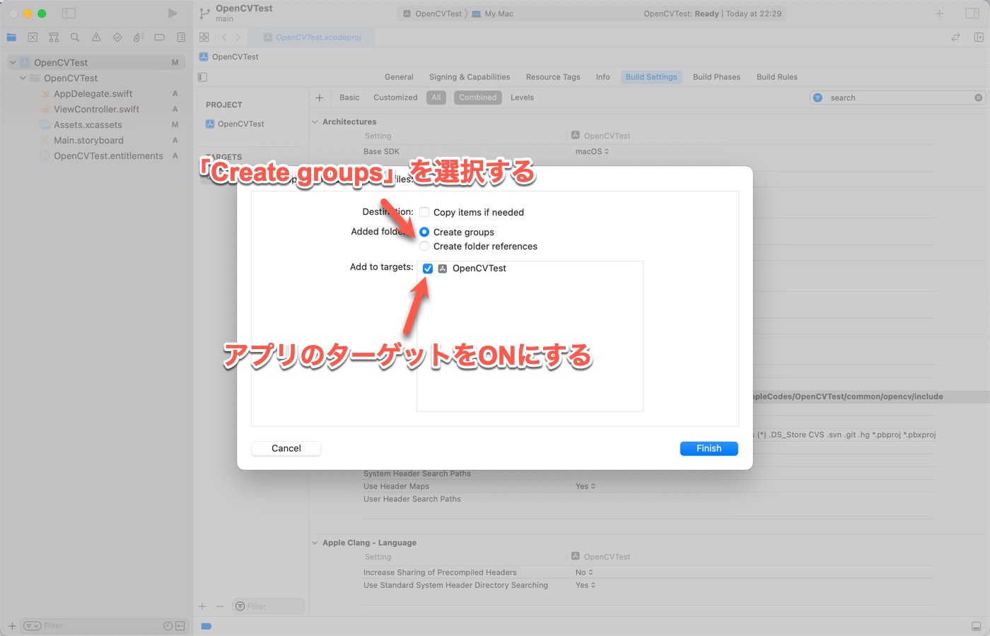The image size is (990, 636).
Task: Toggle the navigator sidebar icon in the title bar
Action: pyautogui.click(x=69, y=13)
